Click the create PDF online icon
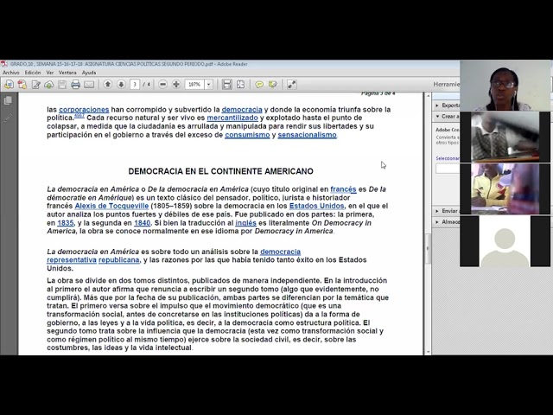The height and width of the screenshot is (415, 553). click(22, 85)
